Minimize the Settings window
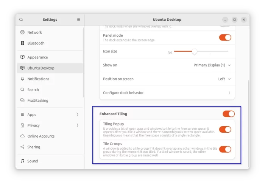The height and width of the screenshot is (186, 265). pyautogui.click(x=225, y=20)
